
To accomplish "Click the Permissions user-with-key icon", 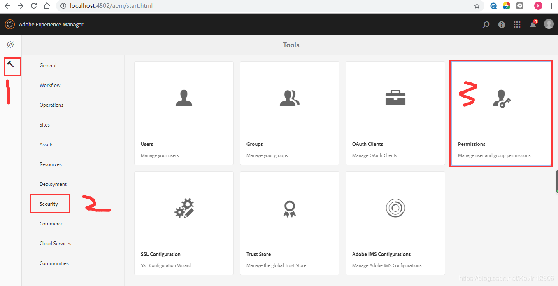I will (502, 99).
